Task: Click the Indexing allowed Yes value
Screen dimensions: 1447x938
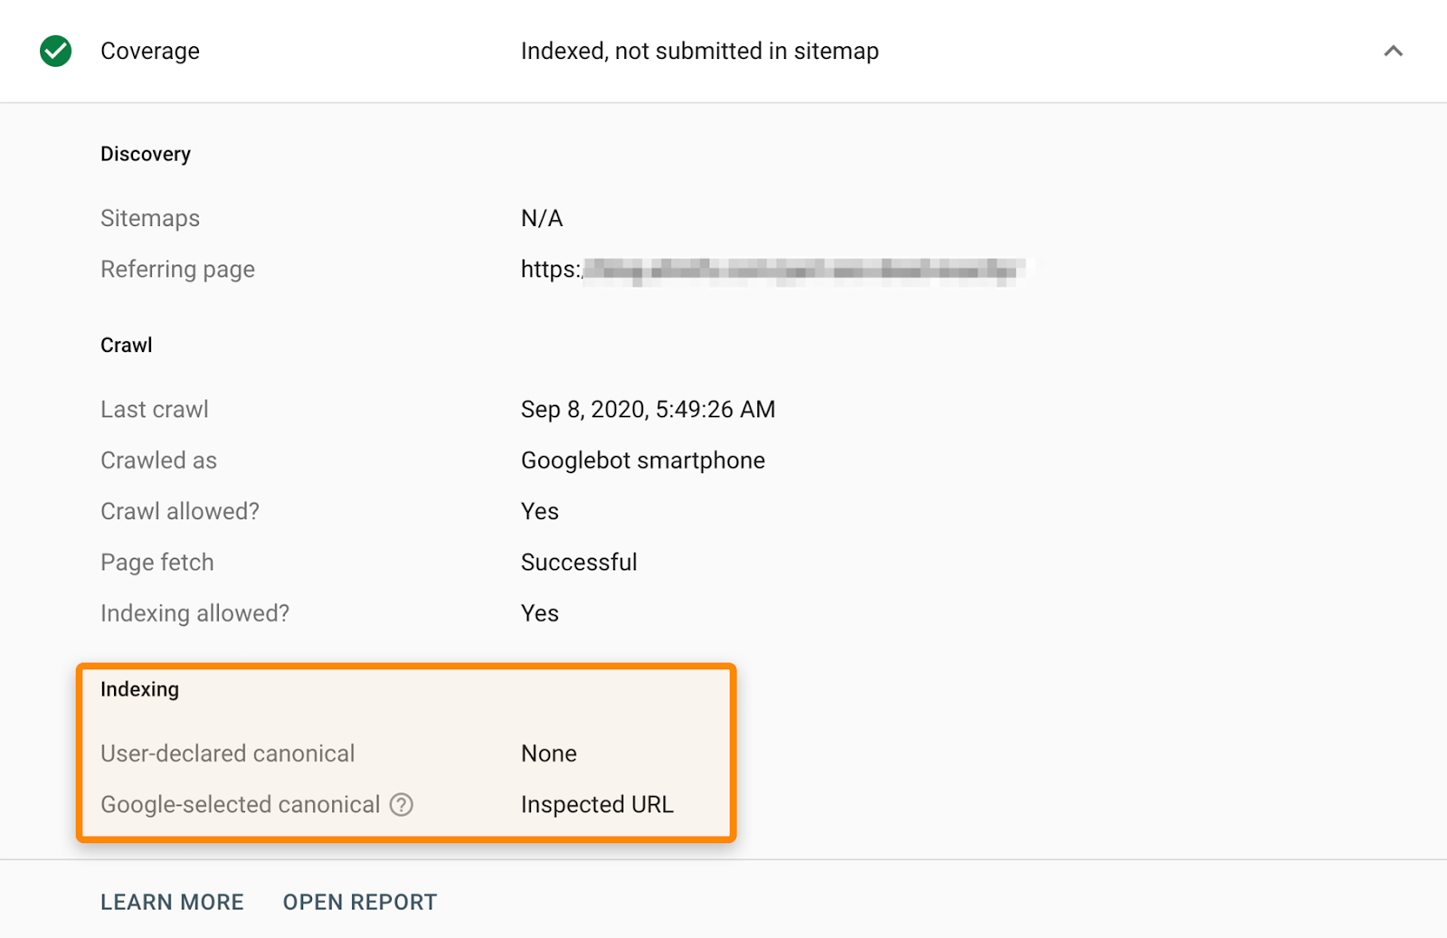Action: 539,612
